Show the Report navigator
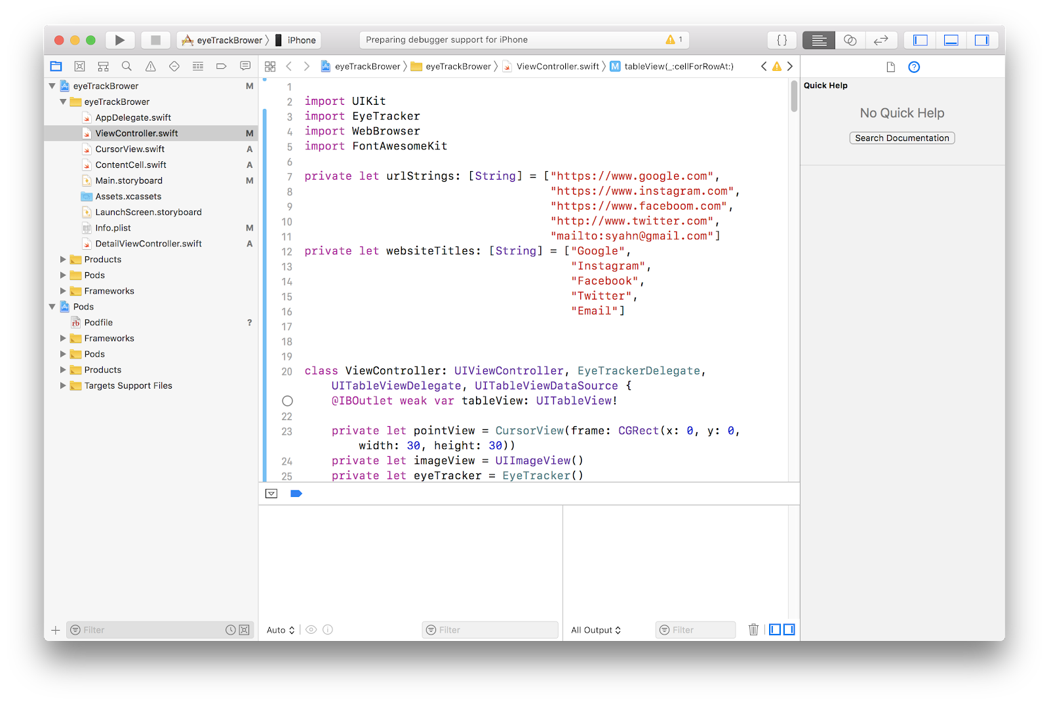 click(x=245, y=66)
